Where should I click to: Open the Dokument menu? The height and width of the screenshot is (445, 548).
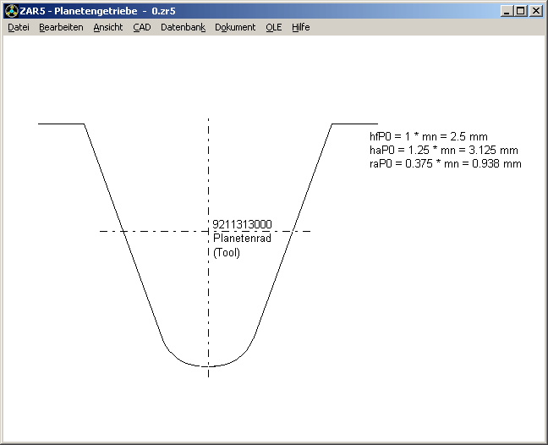click(235, 27)
